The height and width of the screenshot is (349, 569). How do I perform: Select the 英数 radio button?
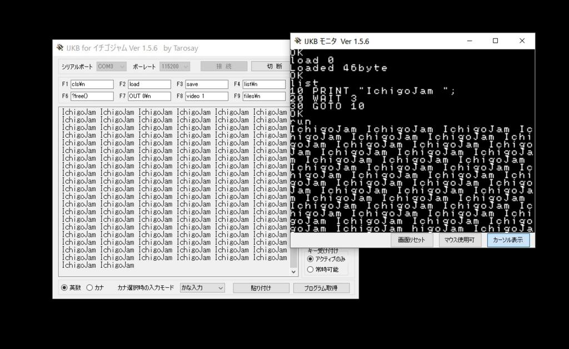click(x=64, y=288)
